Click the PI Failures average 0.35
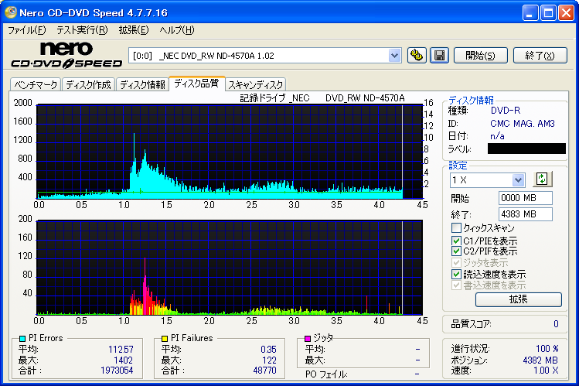The image size is (579, 386). click(268, 350)
